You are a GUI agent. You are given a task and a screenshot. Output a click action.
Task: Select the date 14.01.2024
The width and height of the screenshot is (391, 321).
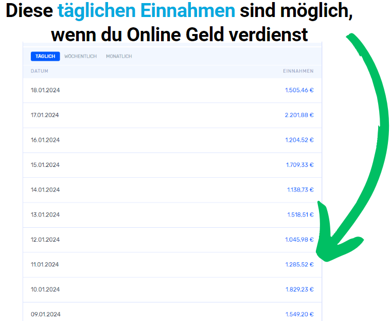(45, 190)
